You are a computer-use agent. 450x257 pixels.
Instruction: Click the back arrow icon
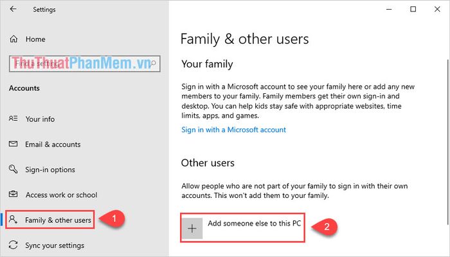[x=14, y=9]
